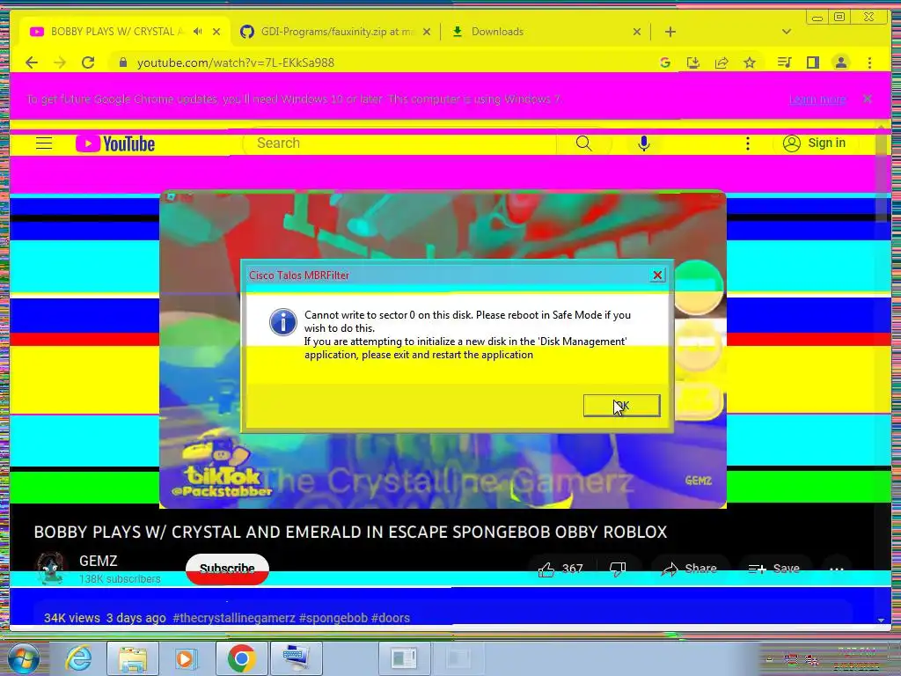This screenshot has height=676, width=901.
Task: Open #doors hashtag
Action: point(391,618)
